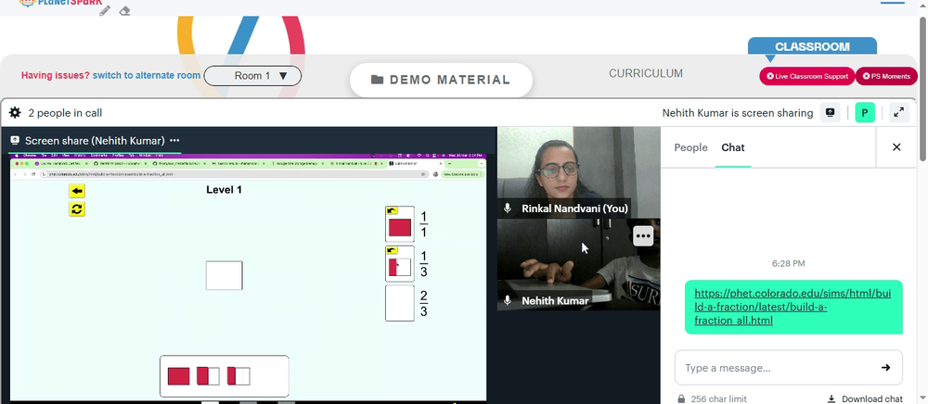Screen dimensions: 928x404
Task: Click the folder icon in Demo Material
Action: pos(377,80)
